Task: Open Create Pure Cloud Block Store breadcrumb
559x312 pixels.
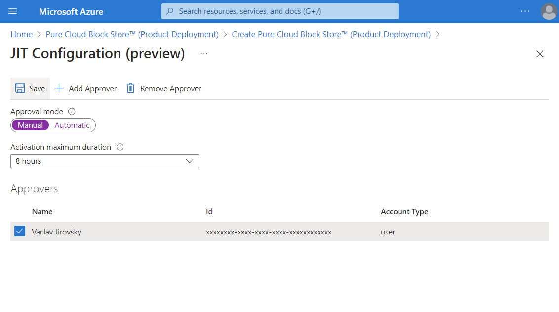Action: point(331,34)
